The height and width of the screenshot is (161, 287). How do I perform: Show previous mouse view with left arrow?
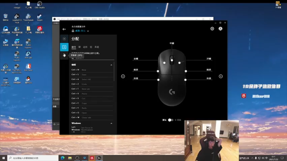pyautogui.click(x=123, y=76)
